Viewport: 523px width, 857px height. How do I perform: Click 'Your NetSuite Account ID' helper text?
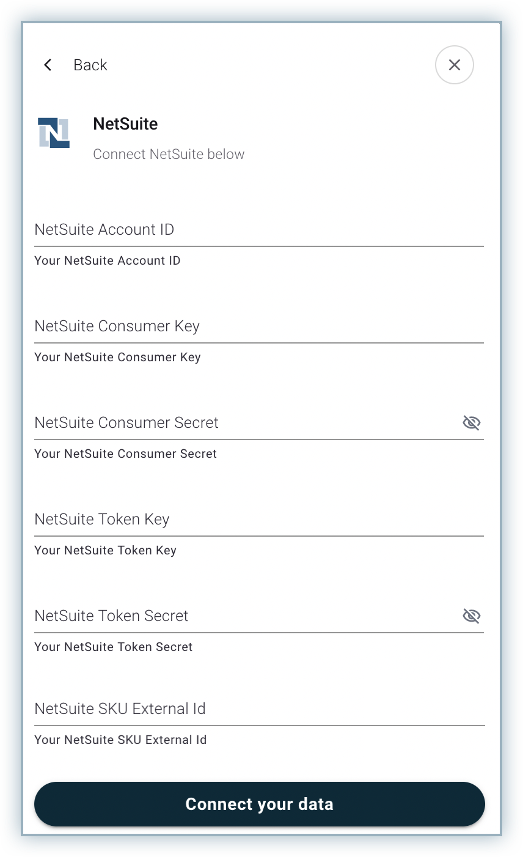pyautogui.click(x=108, y=261)
